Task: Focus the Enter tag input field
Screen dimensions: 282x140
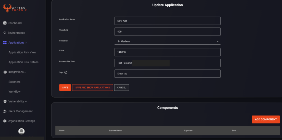Action: click(x=167, y=74)
